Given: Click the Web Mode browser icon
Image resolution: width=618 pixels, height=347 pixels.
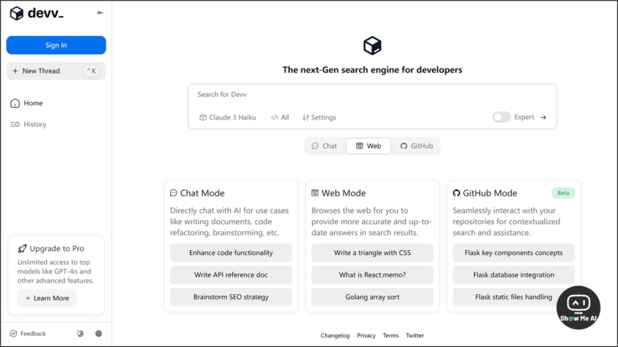Looking at the screenshot, I should click(x=315, y=193).
